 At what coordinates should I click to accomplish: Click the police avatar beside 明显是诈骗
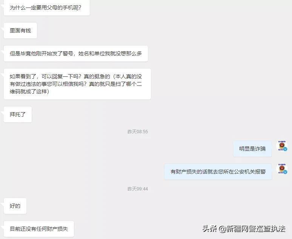point(282,146)
